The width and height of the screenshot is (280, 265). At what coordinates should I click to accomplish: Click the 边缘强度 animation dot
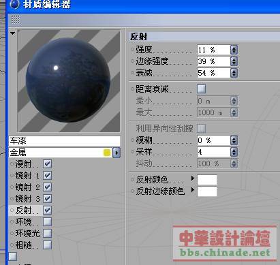pos(132,61)
